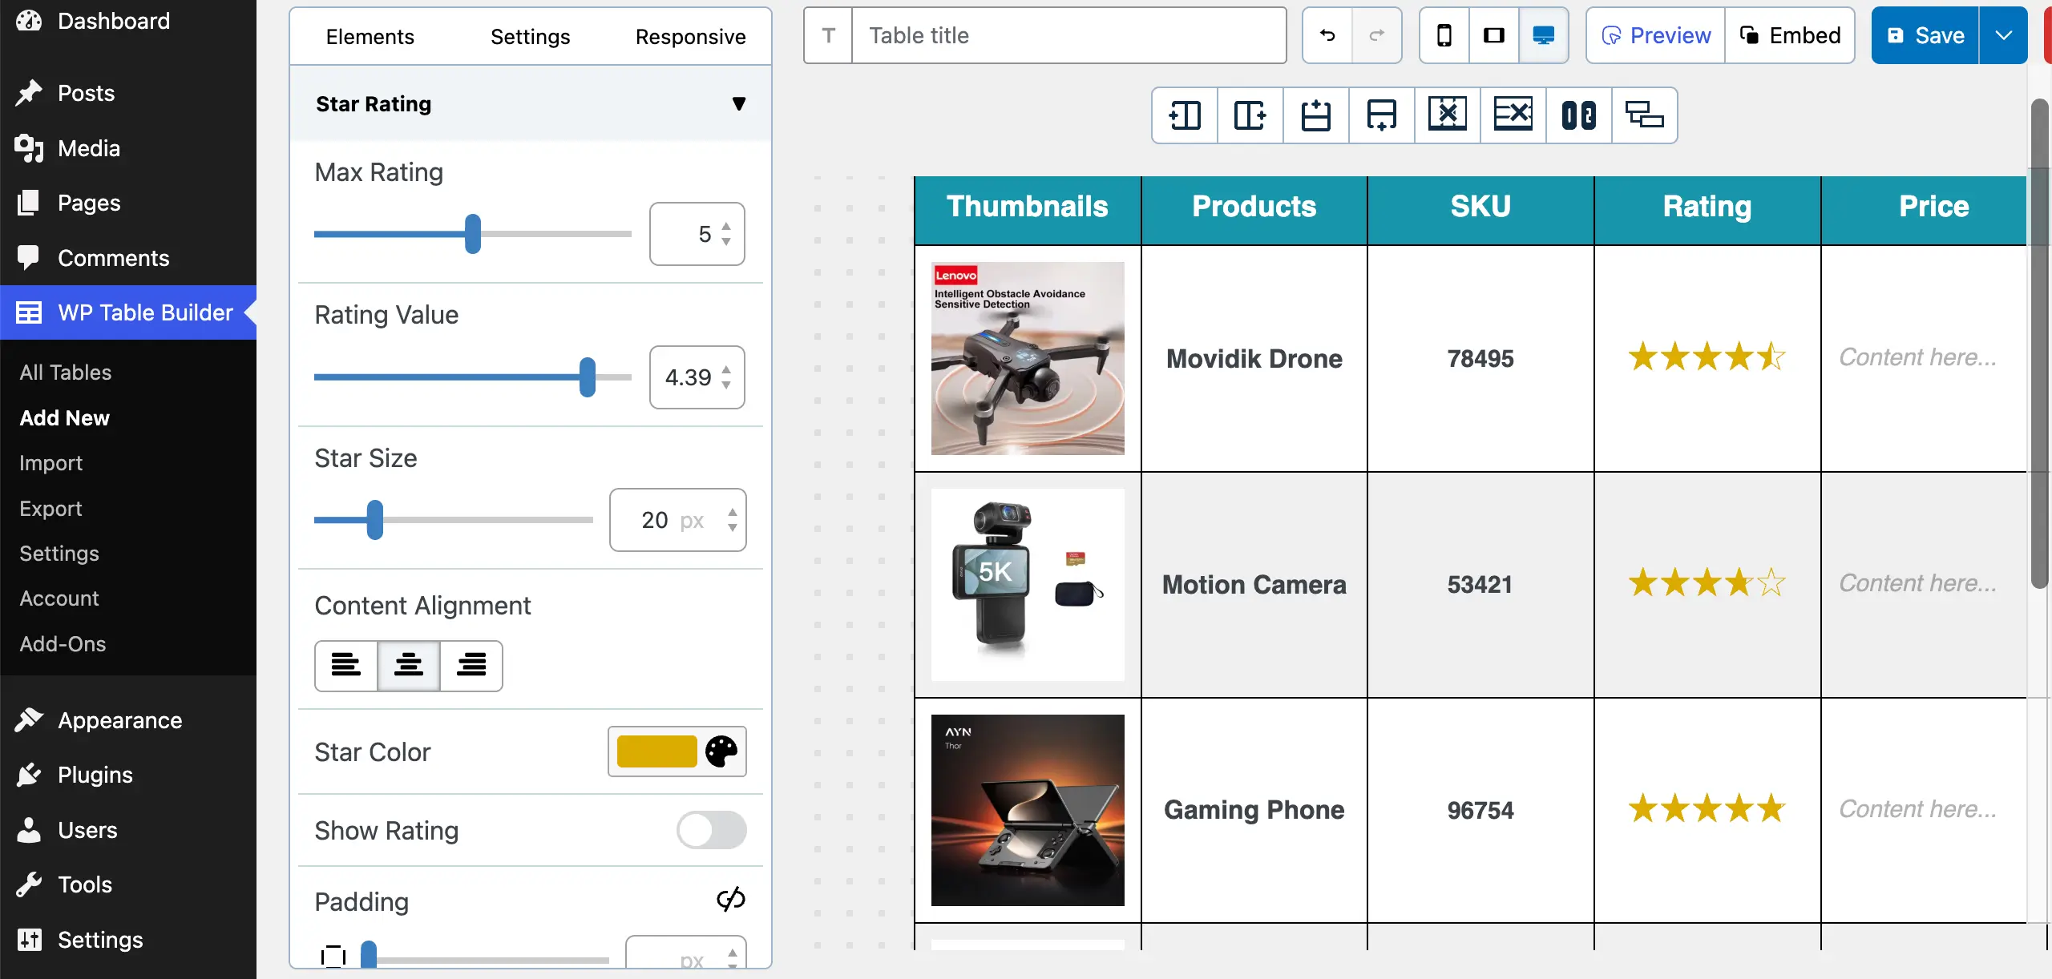Screen dimensions: 2052x979
Task: Toggle the Show Rating switch
Action: coord(711,830)
